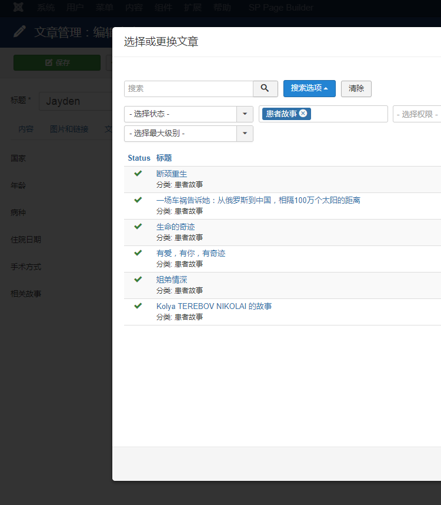Select the article 断颈重生
The height and width of the screenshot is (505, 441).
(x=172, y=174)
